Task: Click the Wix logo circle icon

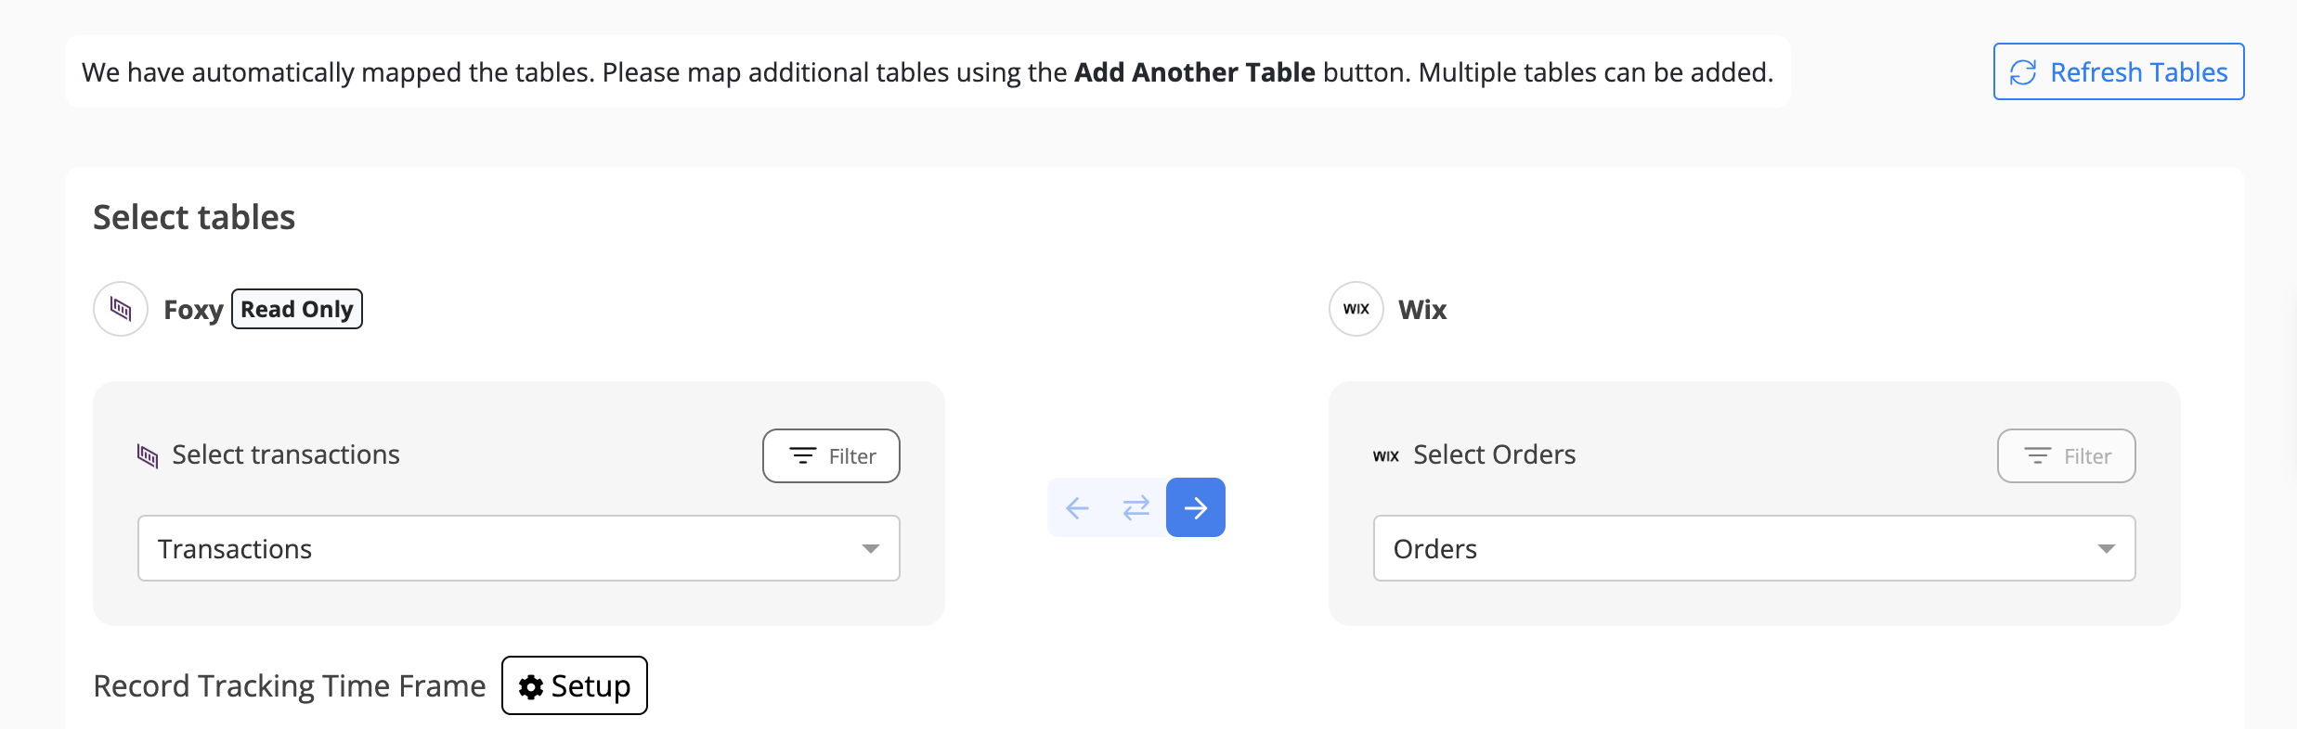Action: point(1356,309)
